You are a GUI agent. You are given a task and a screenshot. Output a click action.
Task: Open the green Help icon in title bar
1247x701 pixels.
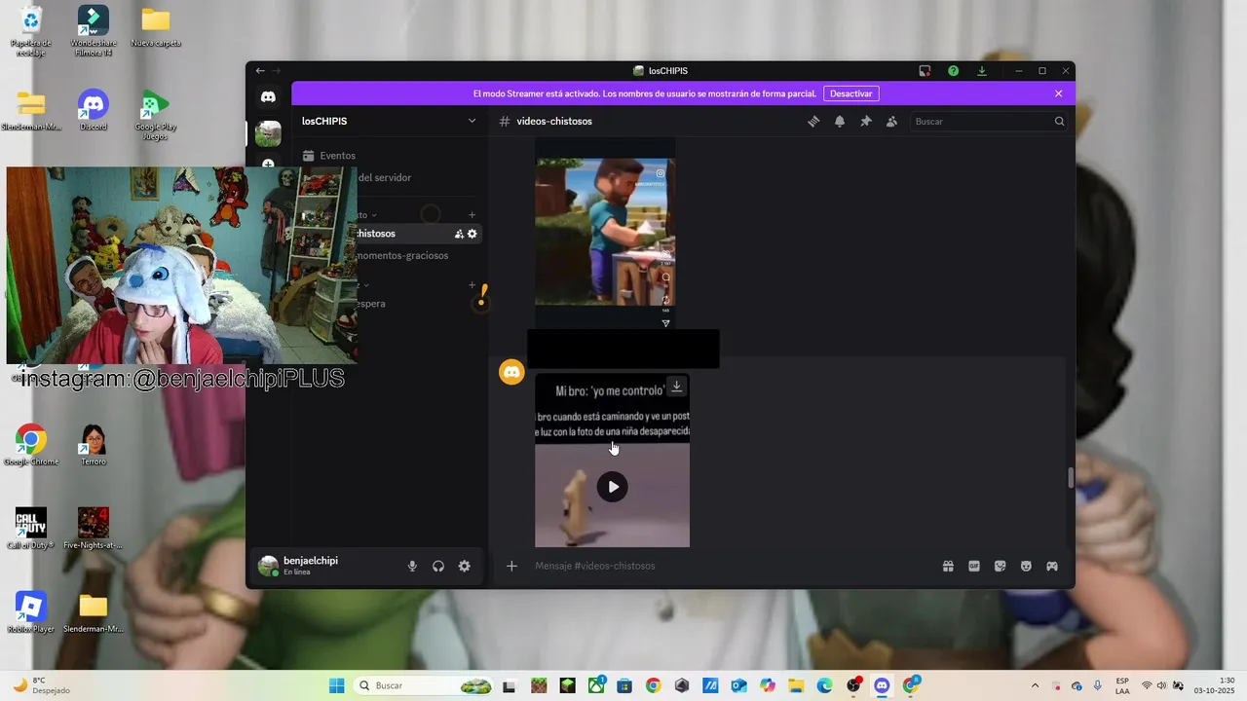click(x=954, y=71)
